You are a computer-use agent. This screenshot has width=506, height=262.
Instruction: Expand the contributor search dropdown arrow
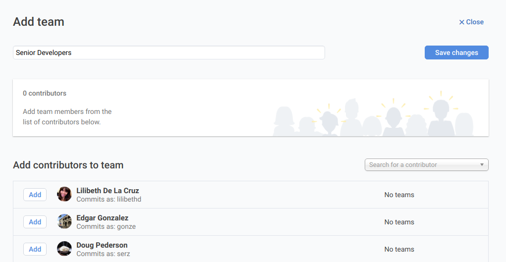point(482,164)
